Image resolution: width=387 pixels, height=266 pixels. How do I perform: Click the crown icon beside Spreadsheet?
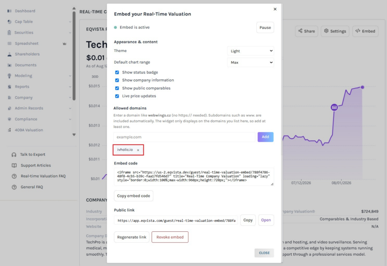tap(64, 44)
